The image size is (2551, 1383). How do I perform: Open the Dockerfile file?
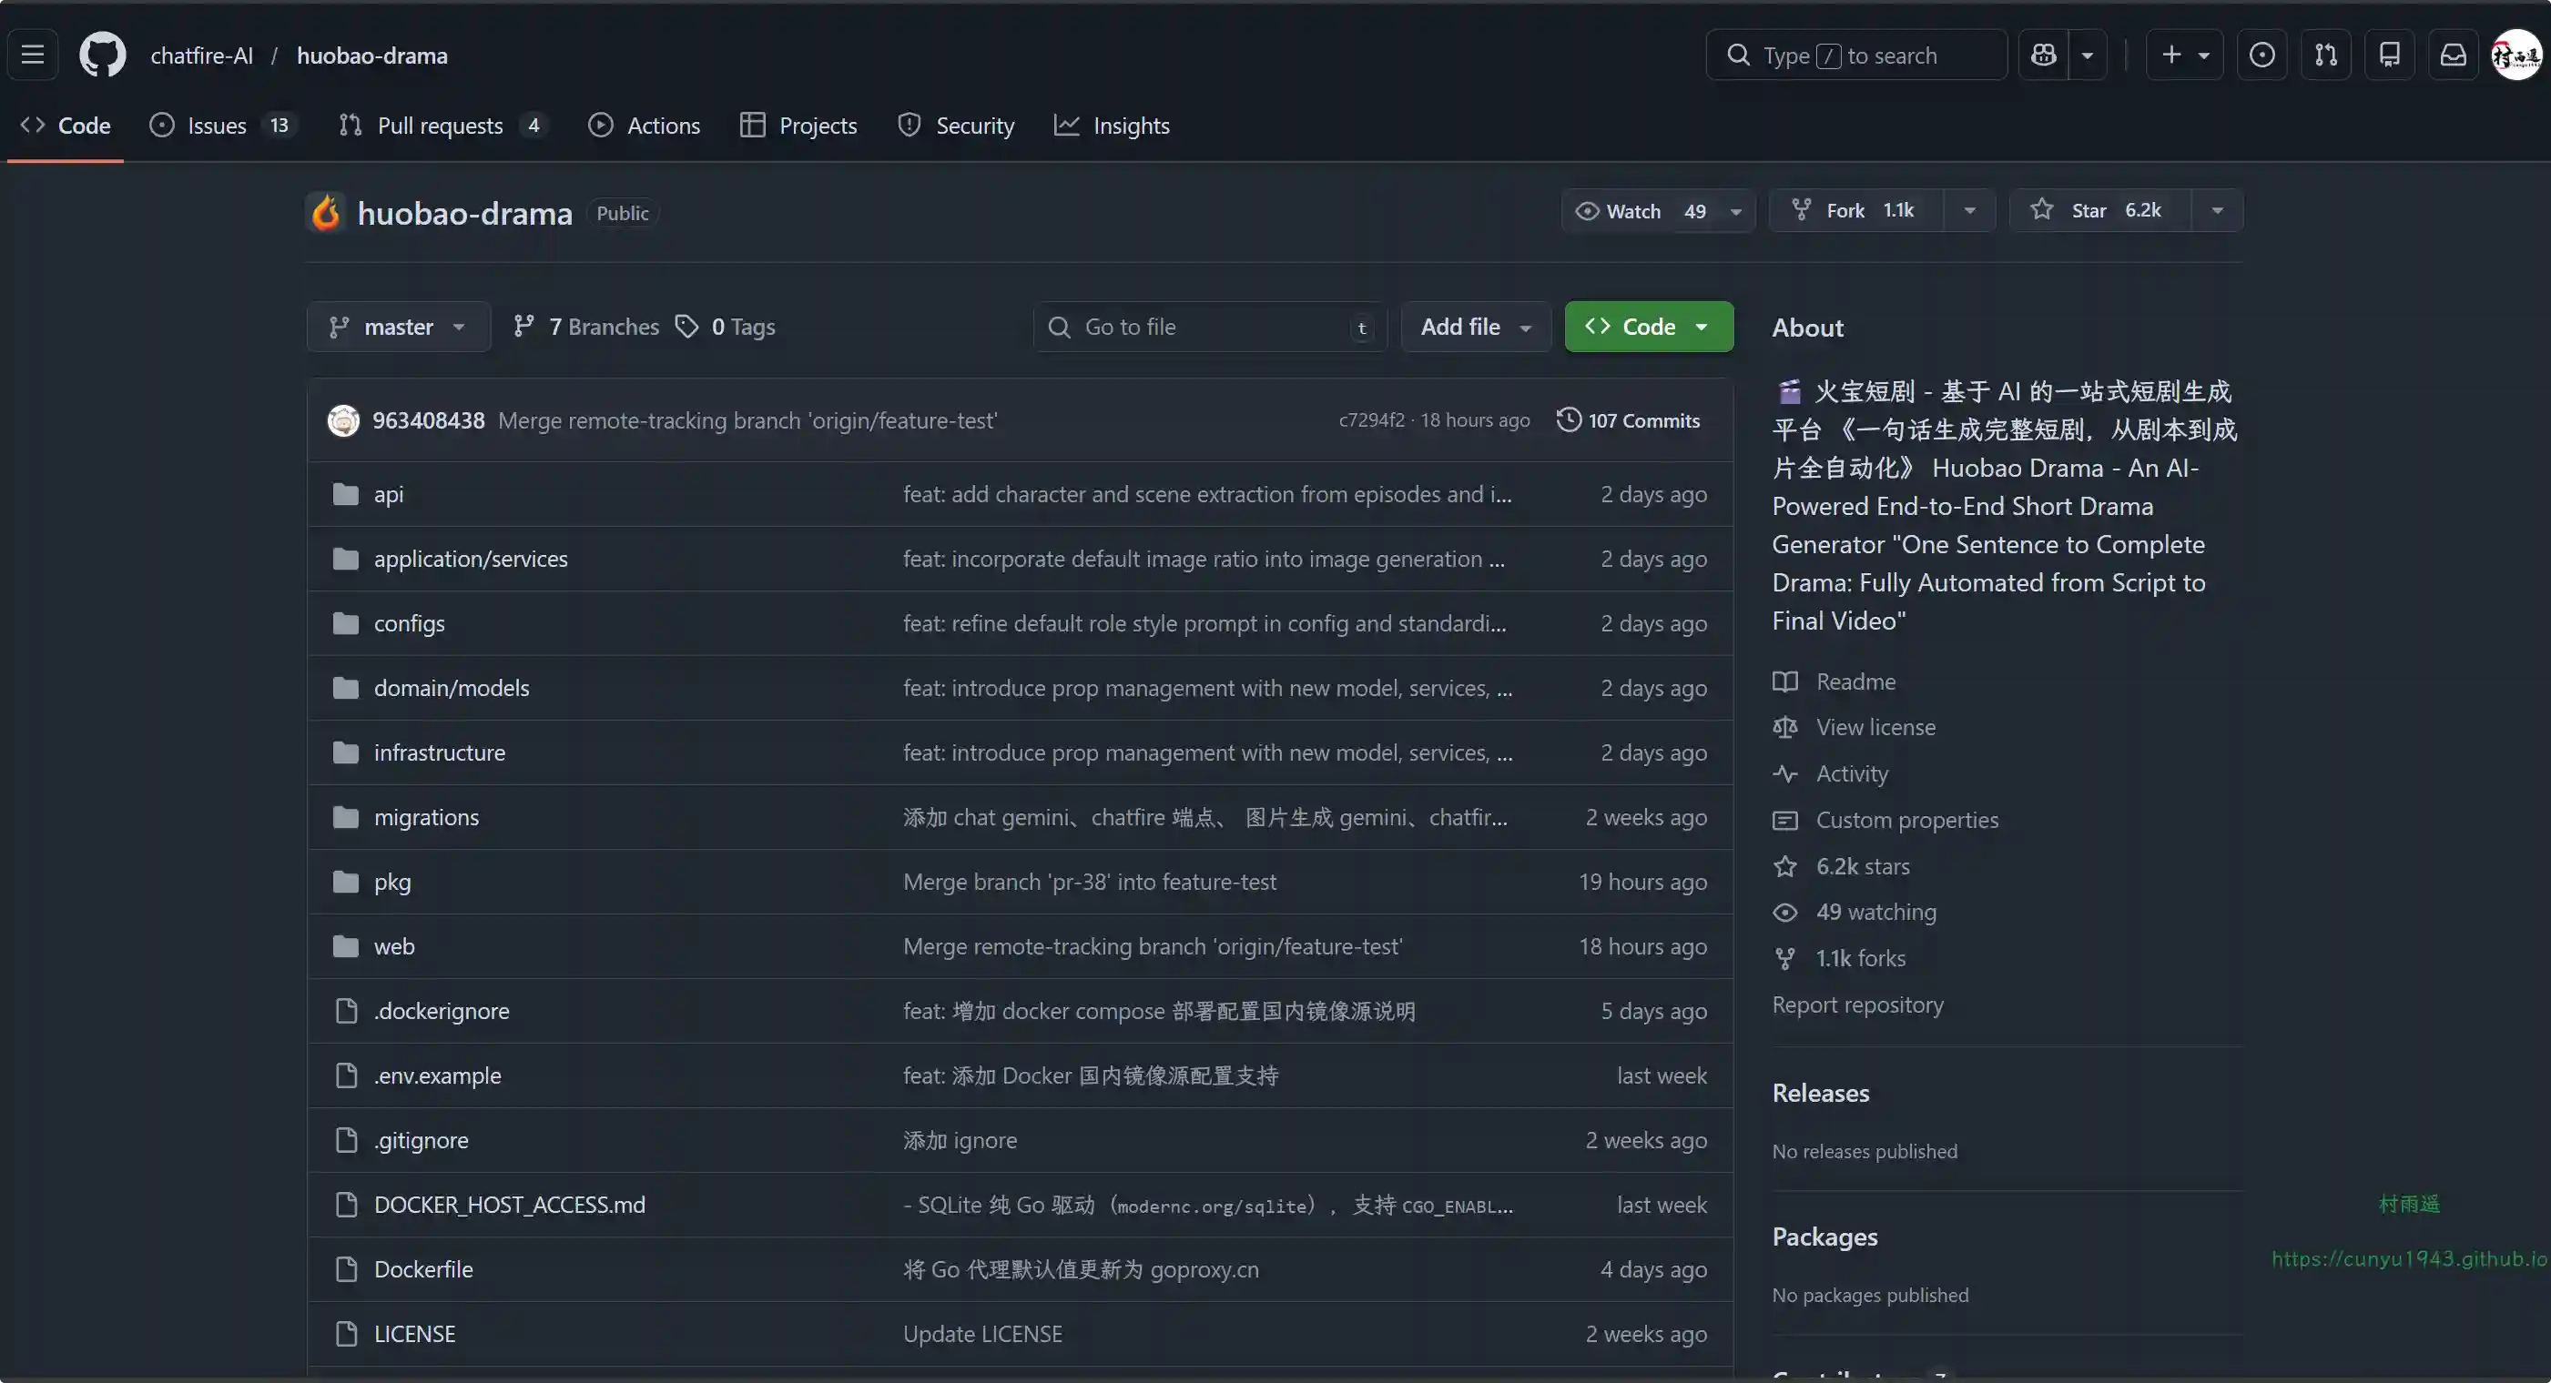pyautogui.click(x=422, y=1269)
